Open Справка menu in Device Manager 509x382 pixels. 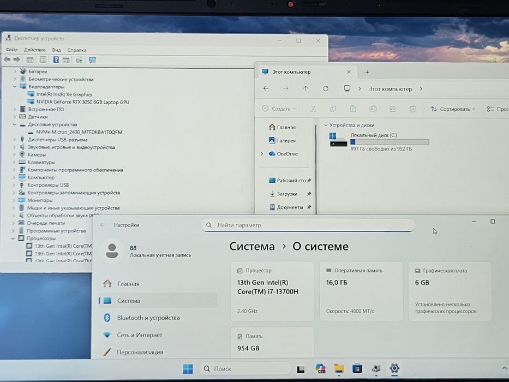click(76, 50)
